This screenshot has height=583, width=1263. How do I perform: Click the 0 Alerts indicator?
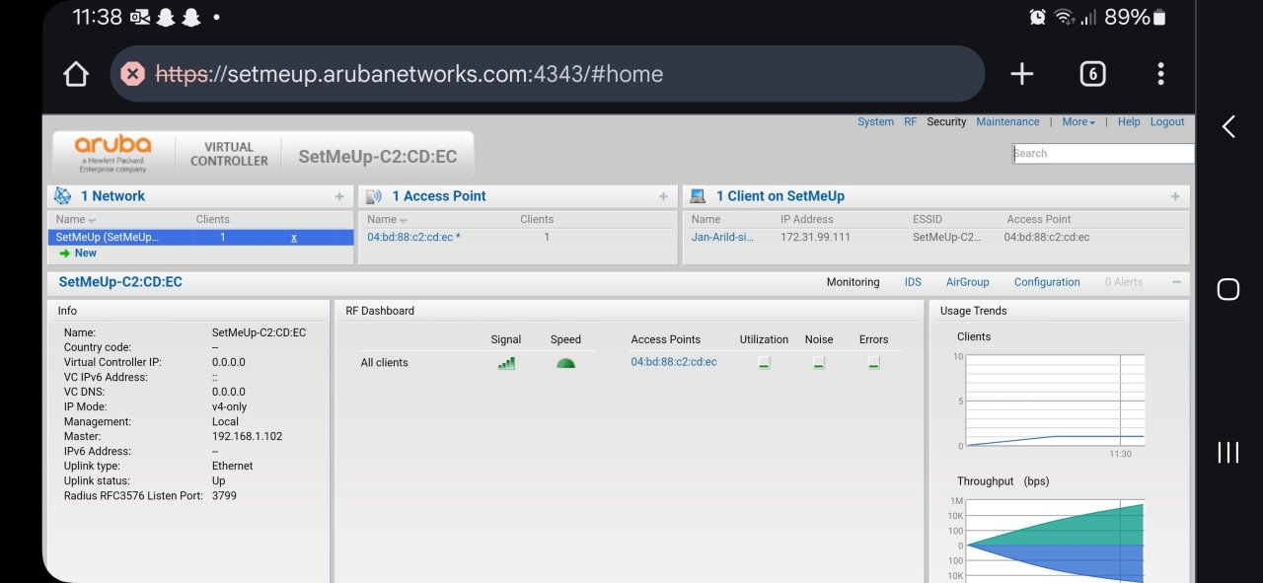click(x=1124, y=282)
